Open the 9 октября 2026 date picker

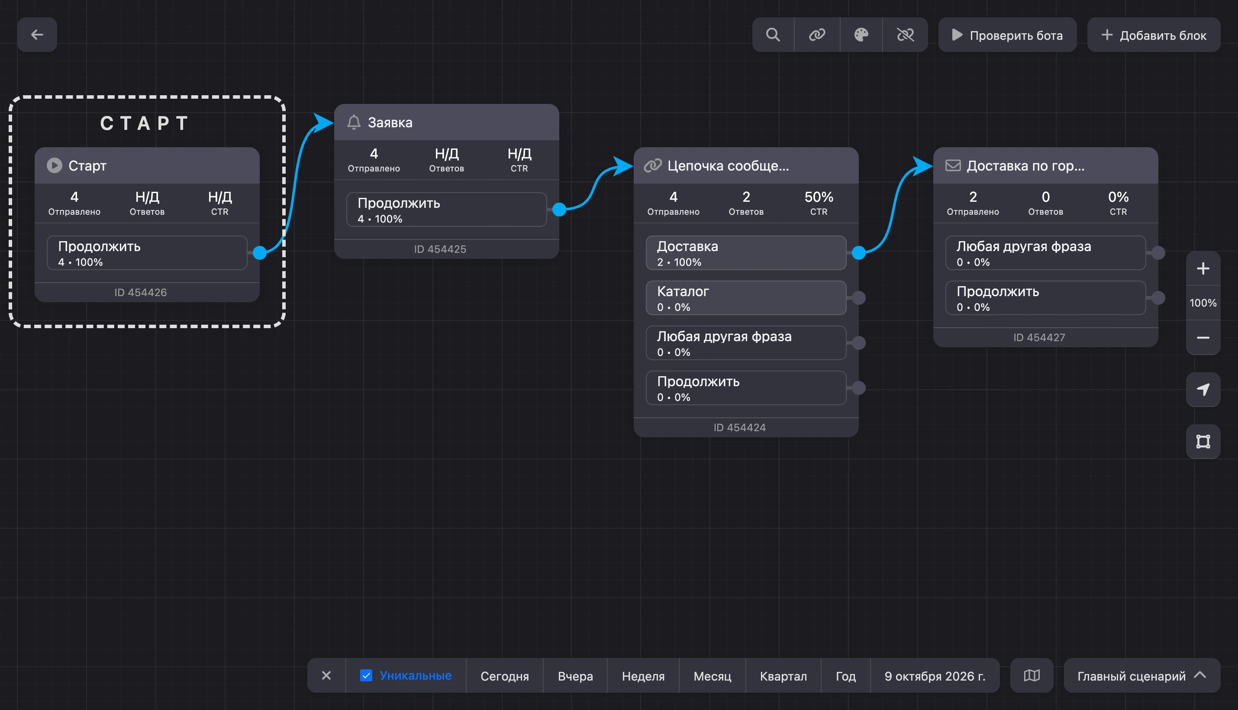click(935, 676)
